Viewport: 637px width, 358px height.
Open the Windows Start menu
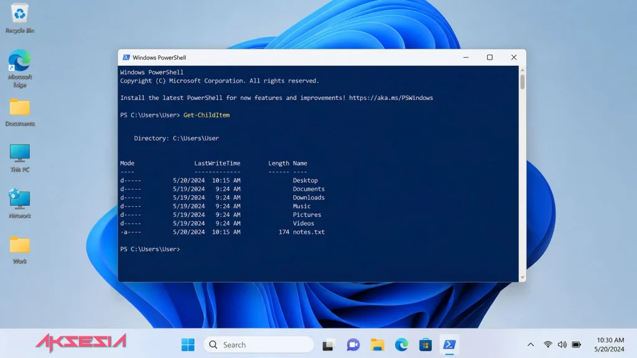coord(188,344)
